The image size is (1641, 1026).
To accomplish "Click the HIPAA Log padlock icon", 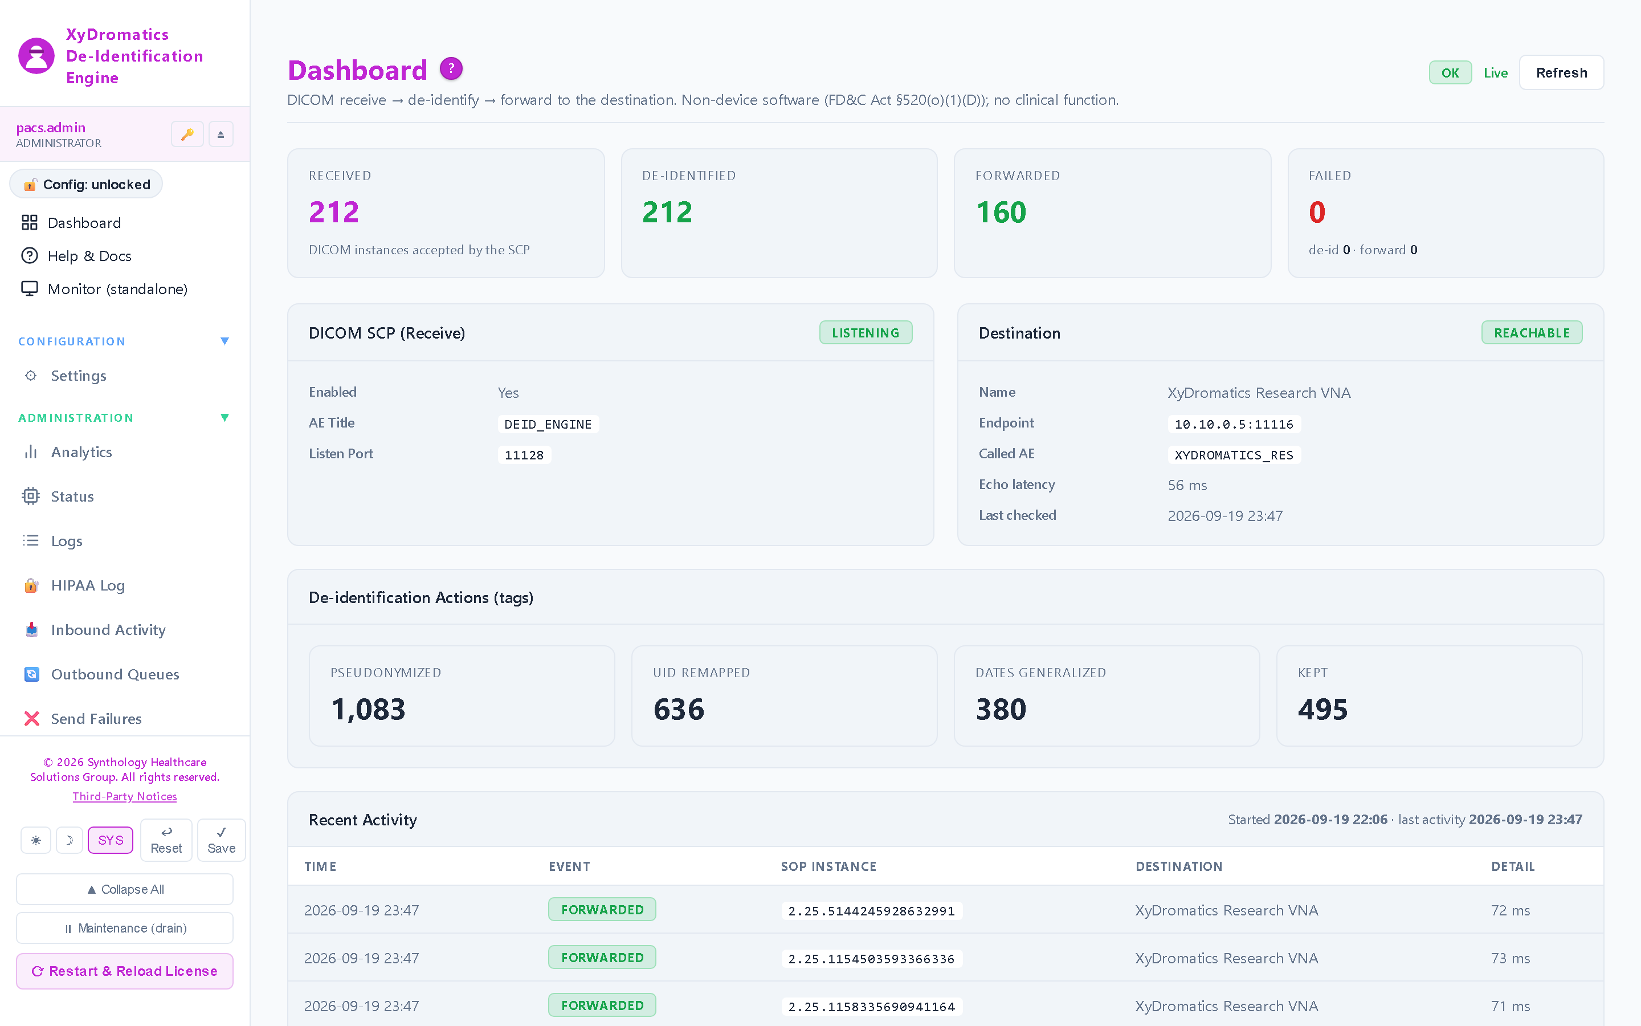I will click(31, 585).
